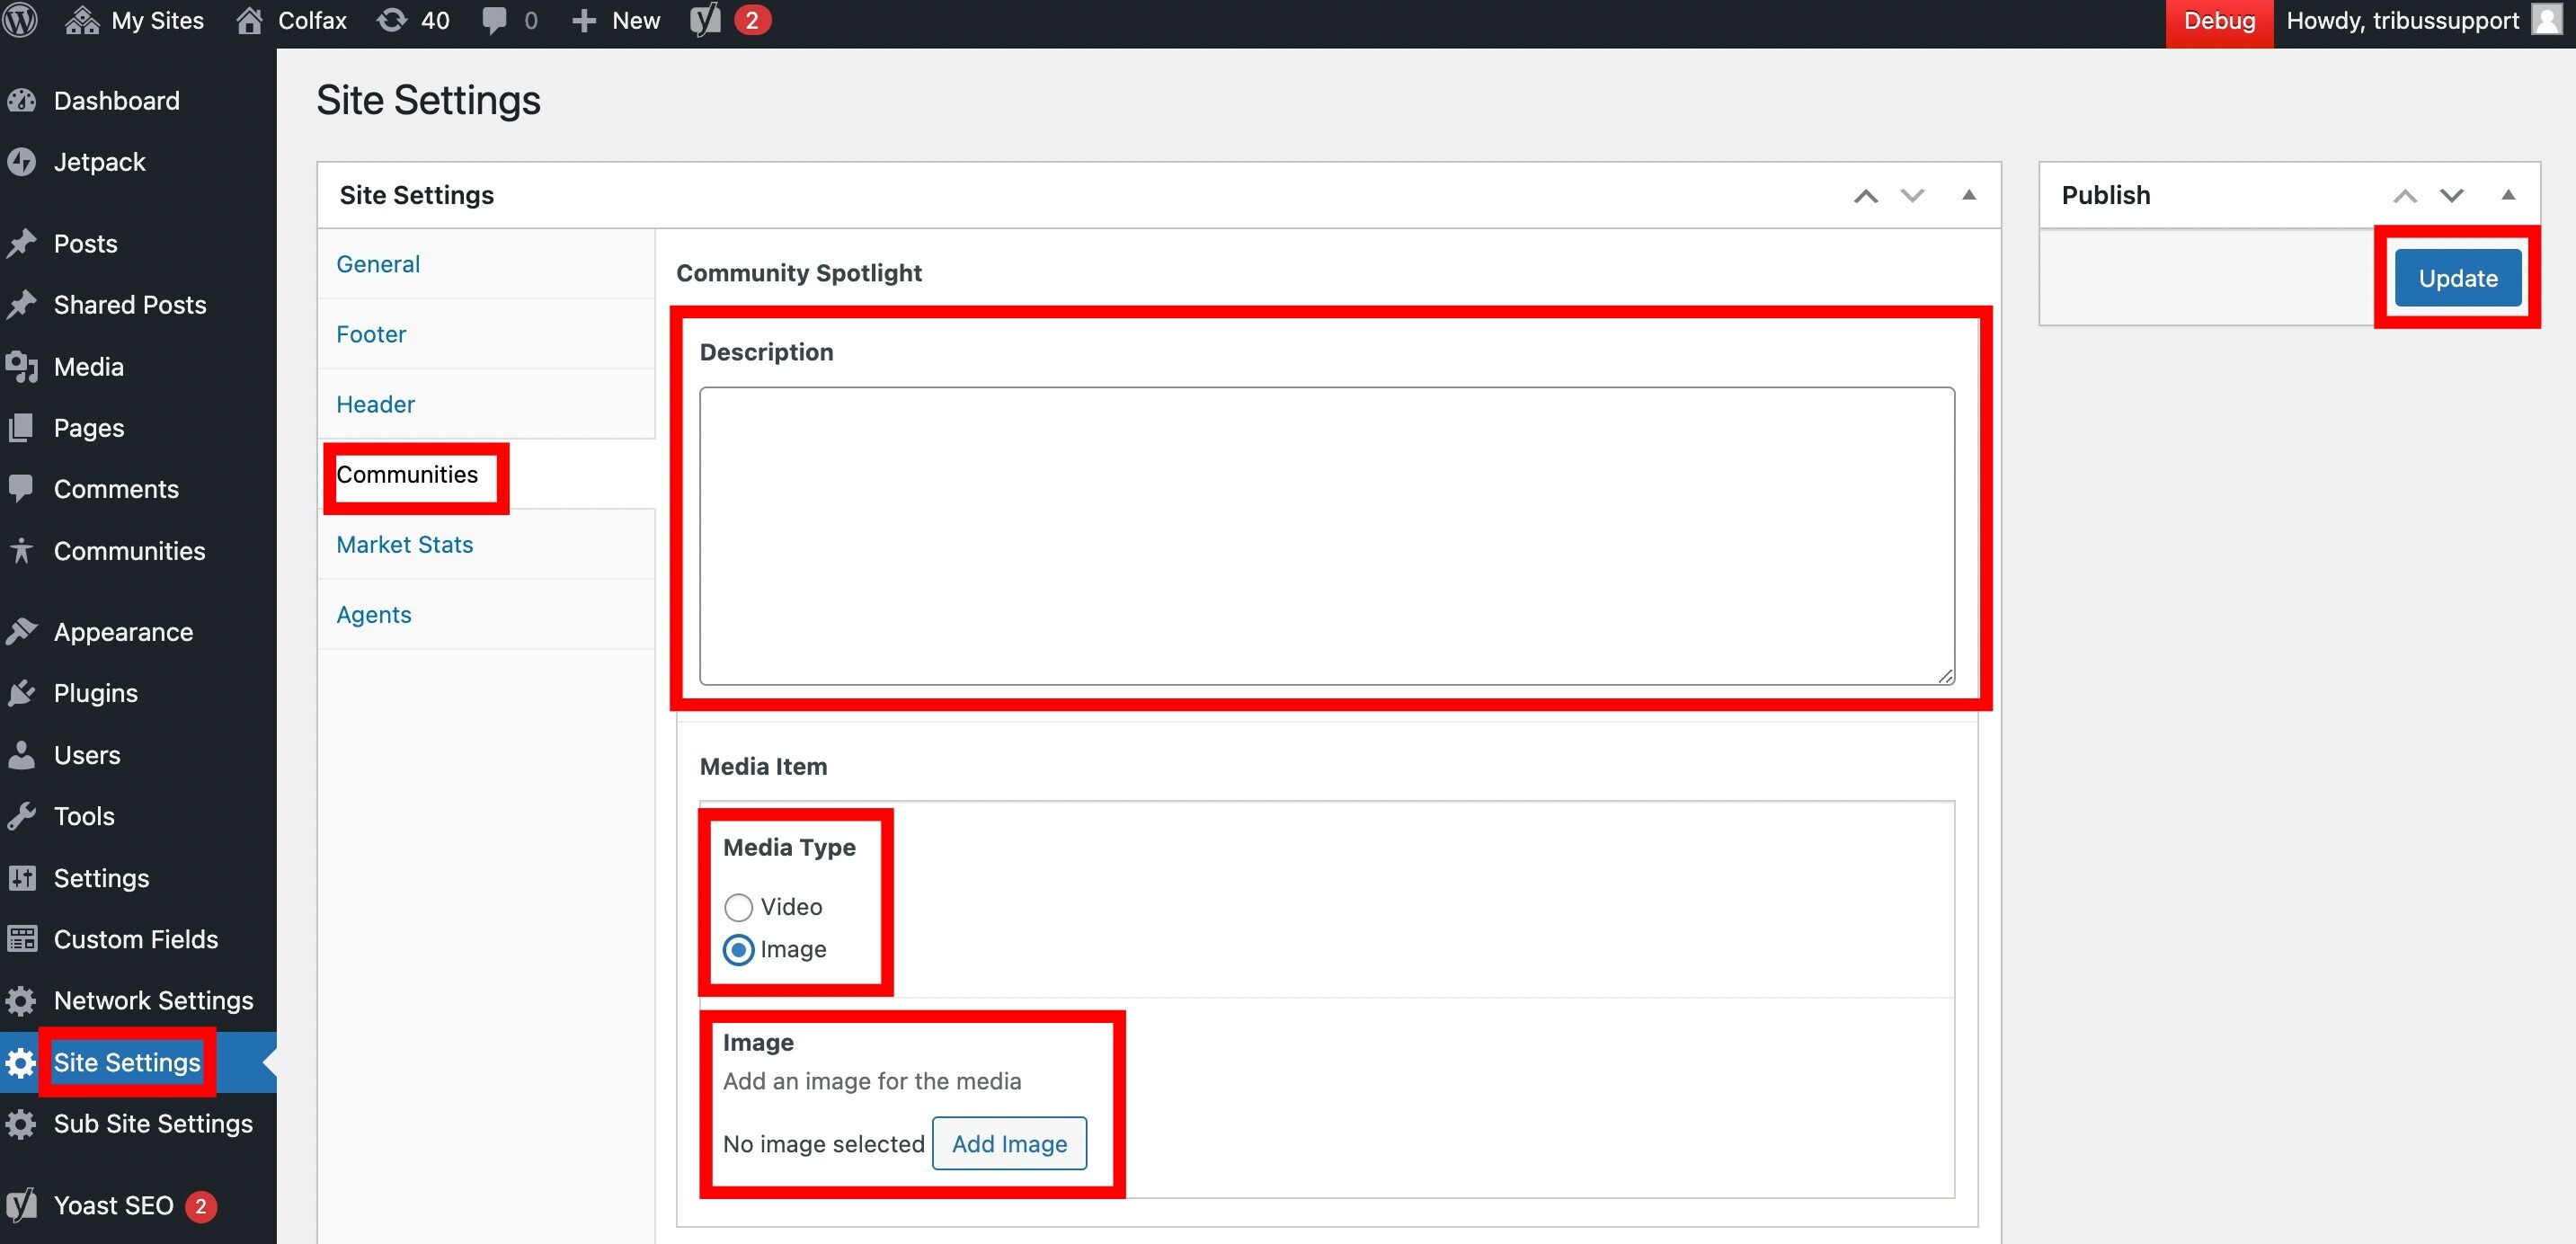Move Site Settings panel down
This screenshot has width=2576, height=1244.
1912,195
